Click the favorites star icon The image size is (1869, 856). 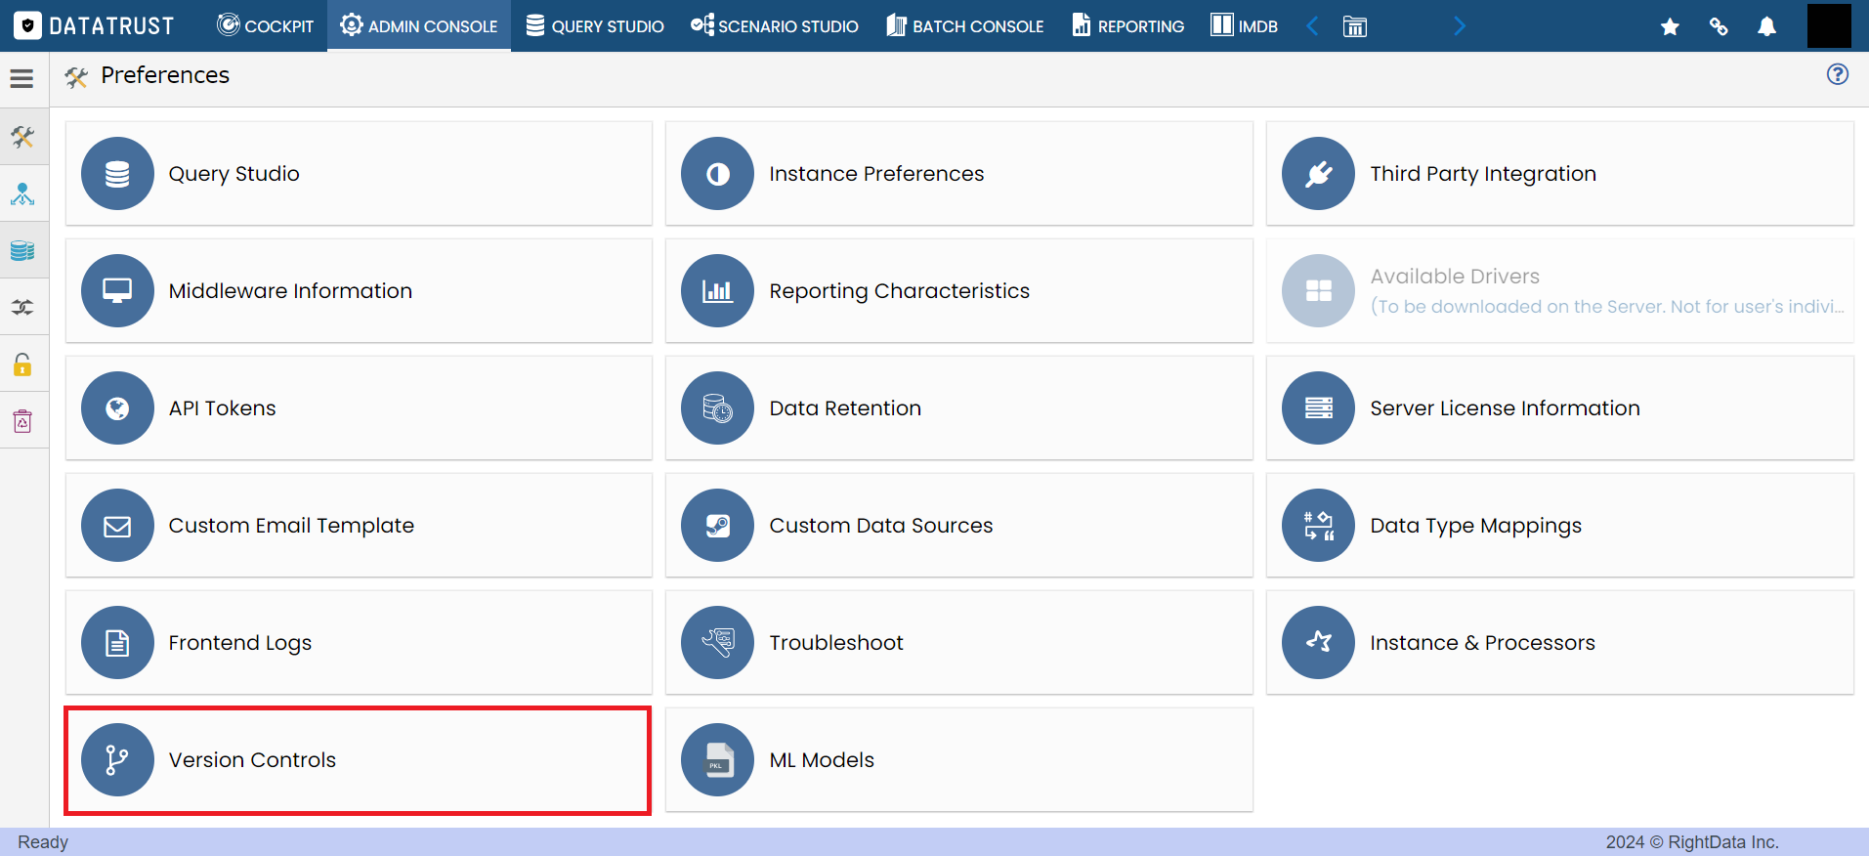1670,26
